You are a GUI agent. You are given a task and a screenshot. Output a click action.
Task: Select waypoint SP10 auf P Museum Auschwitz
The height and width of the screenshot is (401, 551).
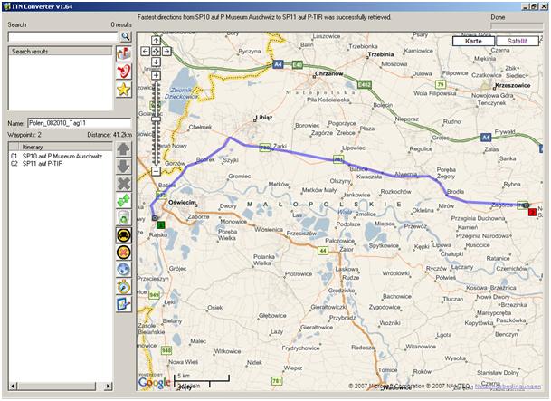pyautogui.click(x=62, y=156)
